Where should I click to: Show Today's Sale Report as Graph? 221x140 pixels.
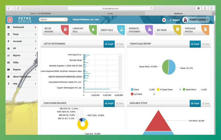pyautogui.click(x=195, y=44)
